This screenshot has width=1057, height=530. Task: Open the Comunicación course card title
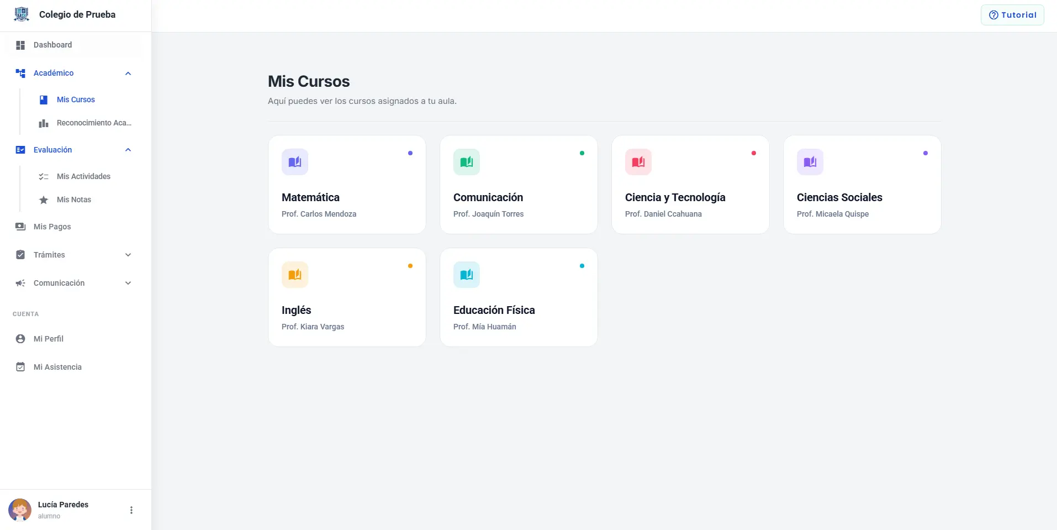click(488, 198)
